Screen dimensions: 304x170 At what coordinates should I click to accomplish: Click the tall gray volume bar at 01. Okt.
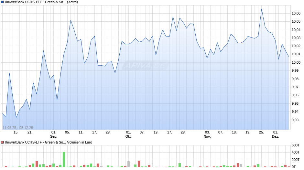point(128,164)
